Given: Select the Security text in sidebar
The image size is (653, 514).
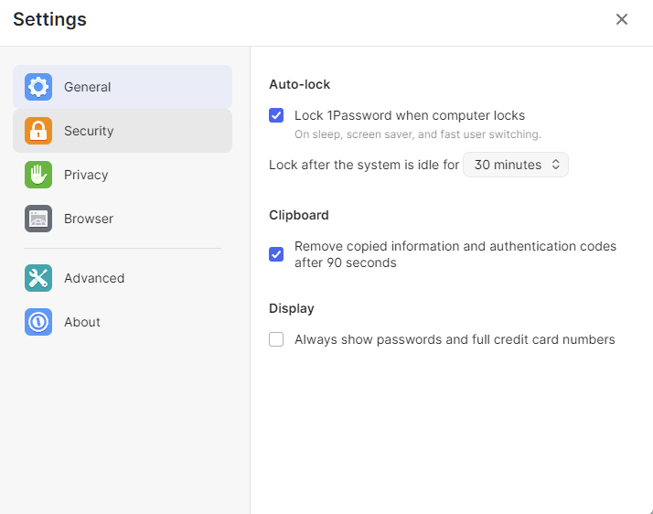Looking at the screenshot, I should pos(89,131).
